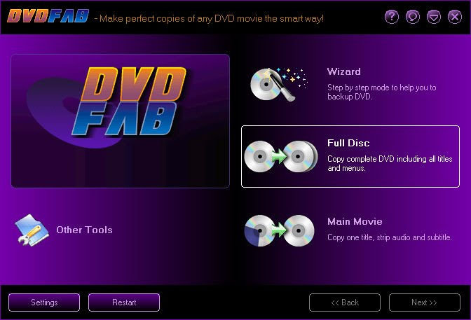Viewport: 471px width, 320px height.
Task: Open the Other Tools wrench icon
Action: coord(32,230)
